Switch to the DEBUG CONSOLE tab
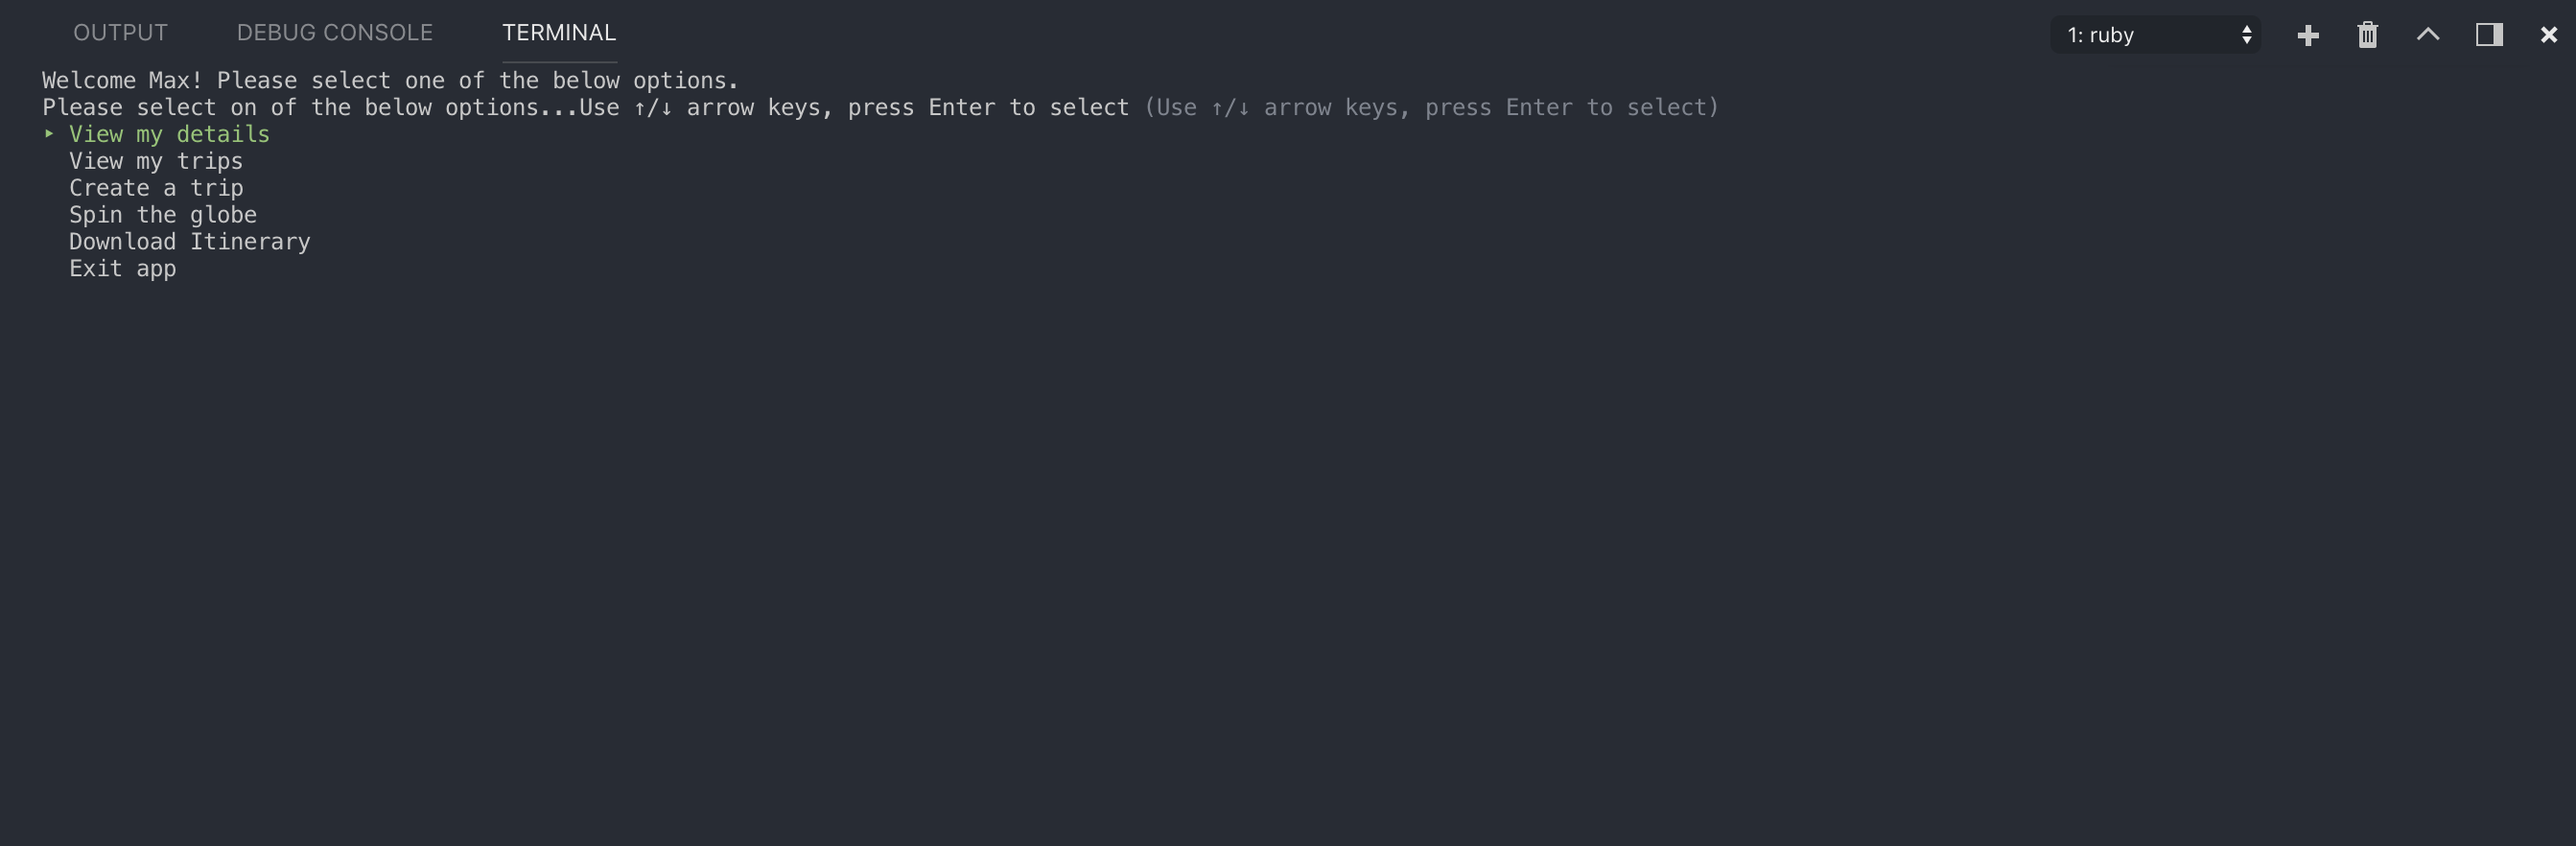2576x846 pixels. (335, 33)
